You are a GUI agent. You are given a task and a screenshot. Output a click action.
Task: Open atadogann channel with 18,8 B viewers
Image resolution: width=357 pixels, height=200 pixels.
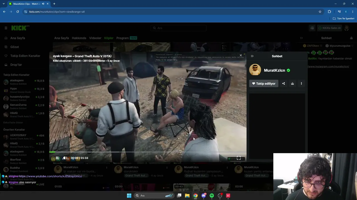[24, 82]
